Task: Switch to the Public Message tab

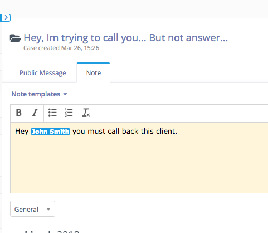Action: 43,73
